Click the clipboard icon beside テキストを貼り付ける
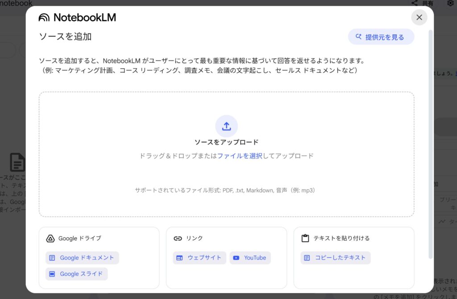Screen dimensions: 457x299 [305, 238]
